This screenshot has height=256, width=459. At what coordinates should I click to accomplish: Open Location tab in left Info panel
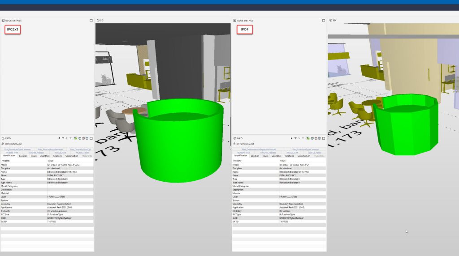pyautogui.click(x=23, y=156)
